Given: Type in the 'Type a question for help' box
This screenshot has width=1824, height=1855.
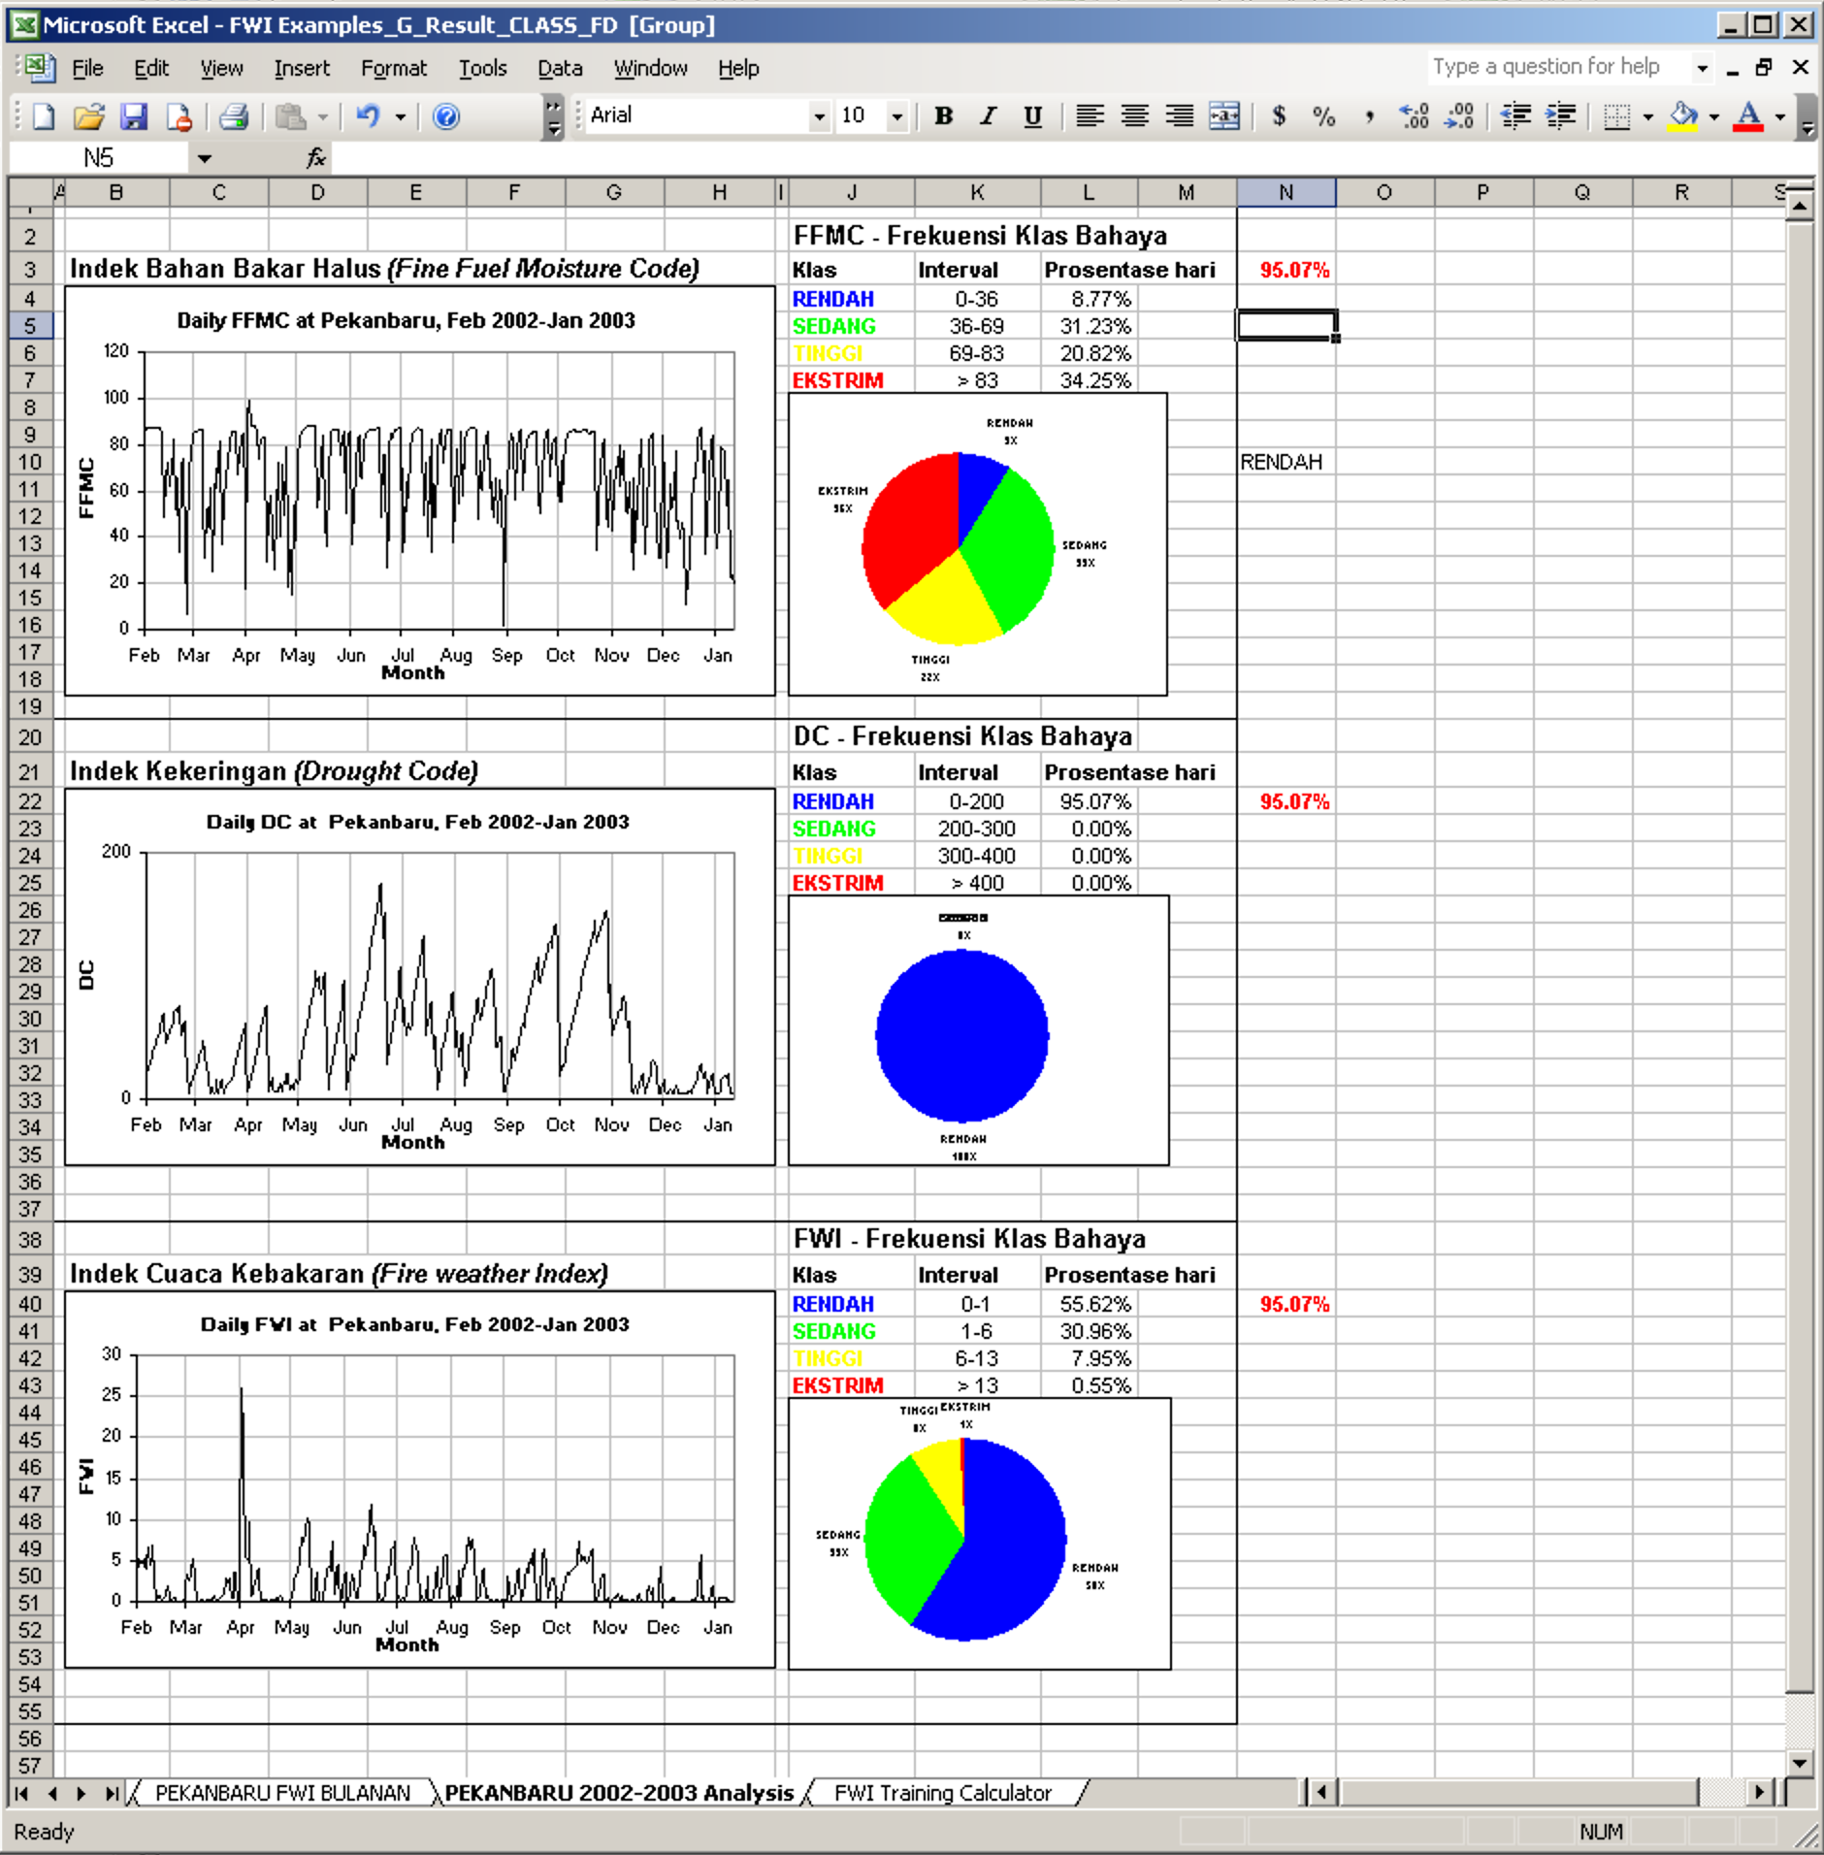Looking at the screenshot, I should click(x=1556, y=67).
